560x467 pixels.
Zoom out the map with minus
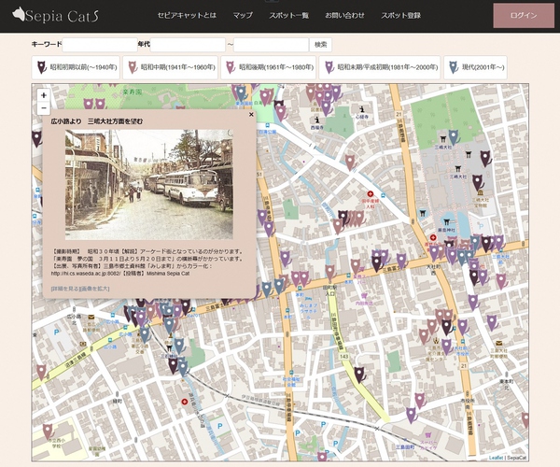44,108
